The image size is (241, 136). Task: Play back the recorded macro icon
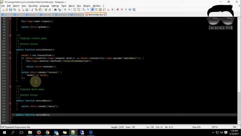click(126, 9)
